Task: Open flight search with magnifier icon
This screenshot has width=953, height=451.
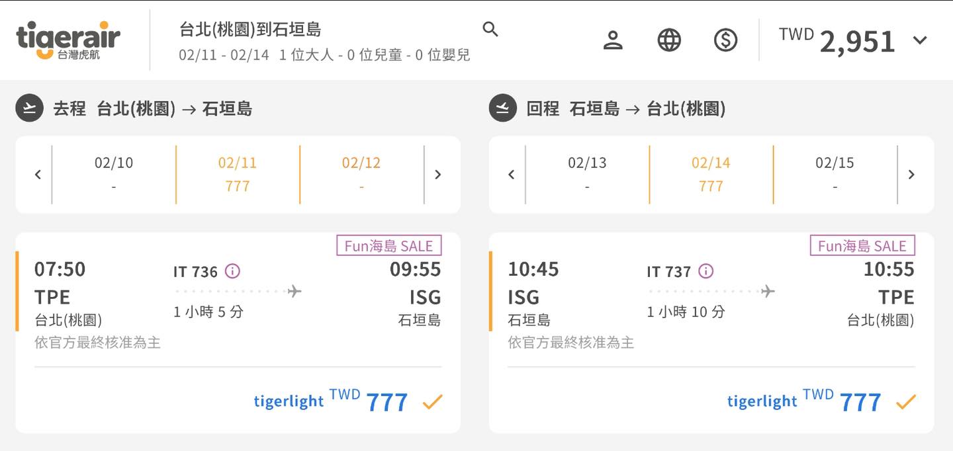Action: coord(490,29)
